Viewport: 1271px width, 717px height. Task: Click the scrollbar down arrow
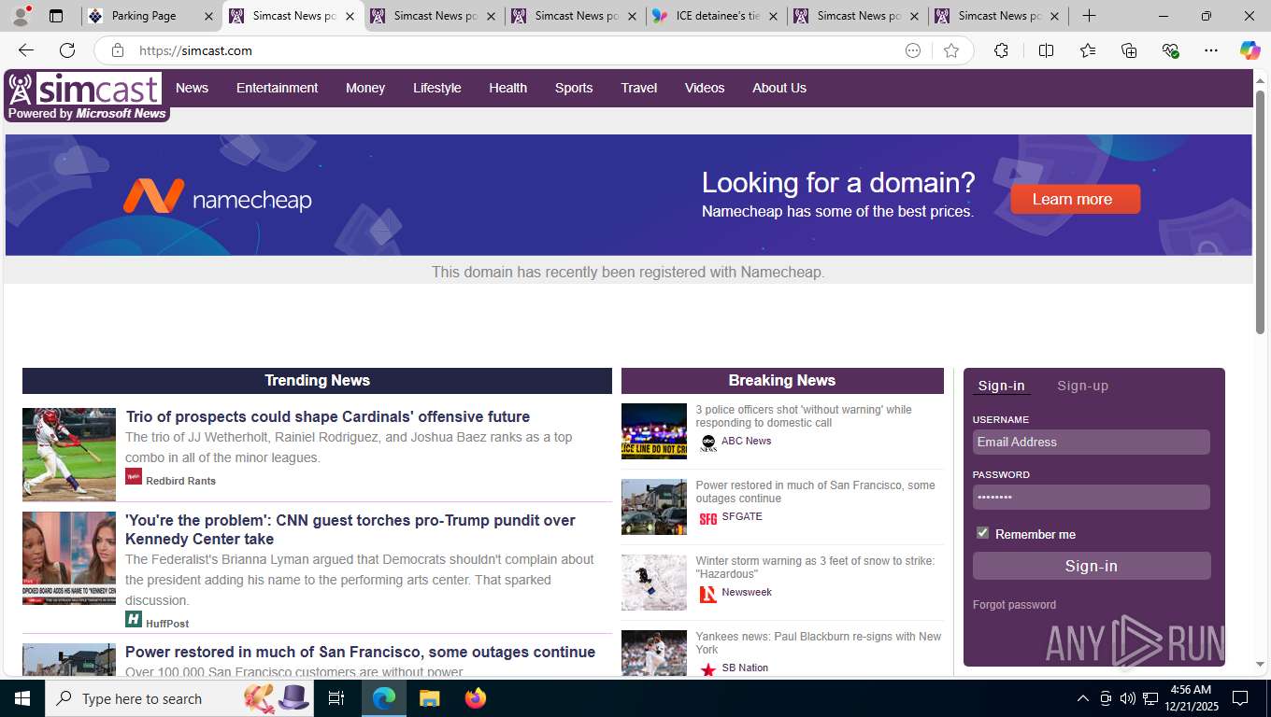tap(1261, 664)
